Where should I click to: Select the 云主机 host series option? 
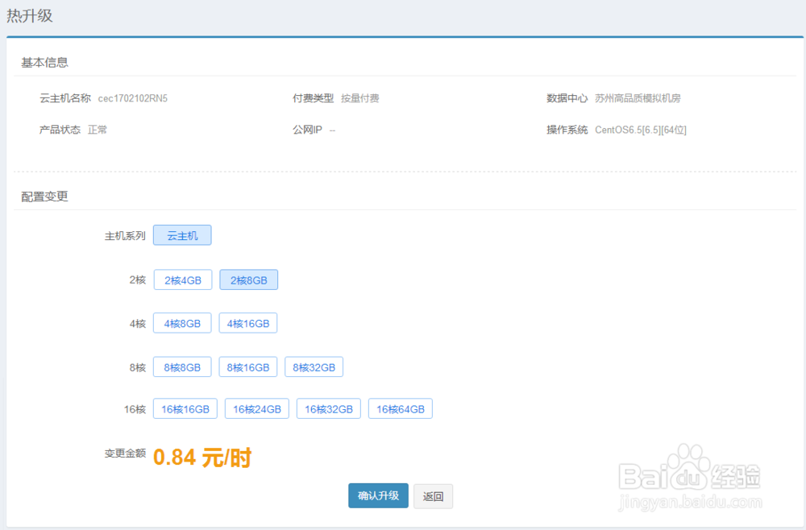tap(182, 234)
